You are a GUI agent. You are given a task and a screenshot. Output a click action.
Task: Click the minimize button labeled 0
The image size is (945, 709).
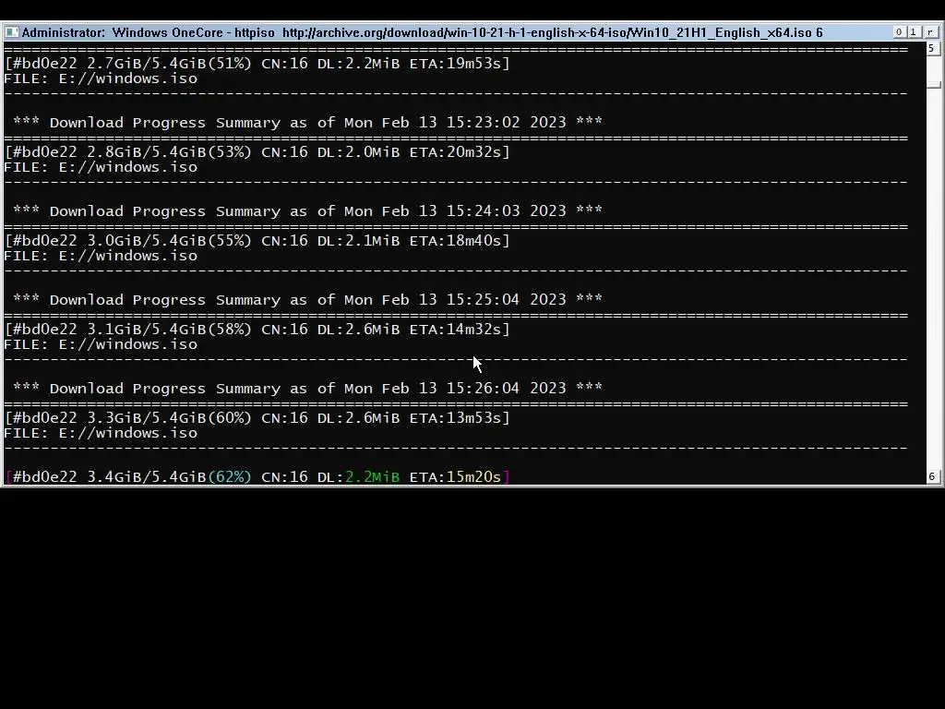coord(899,32)
